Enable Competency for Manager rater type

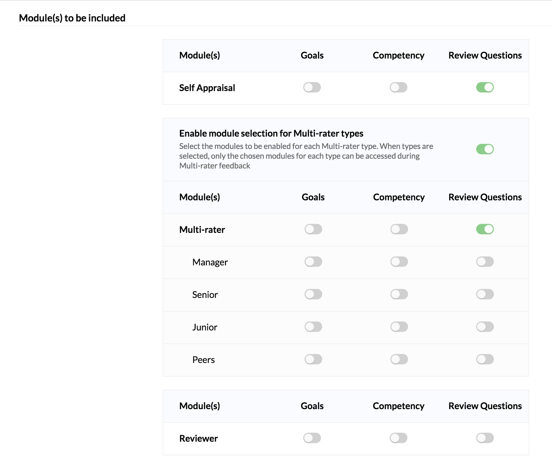coord(399,262)
